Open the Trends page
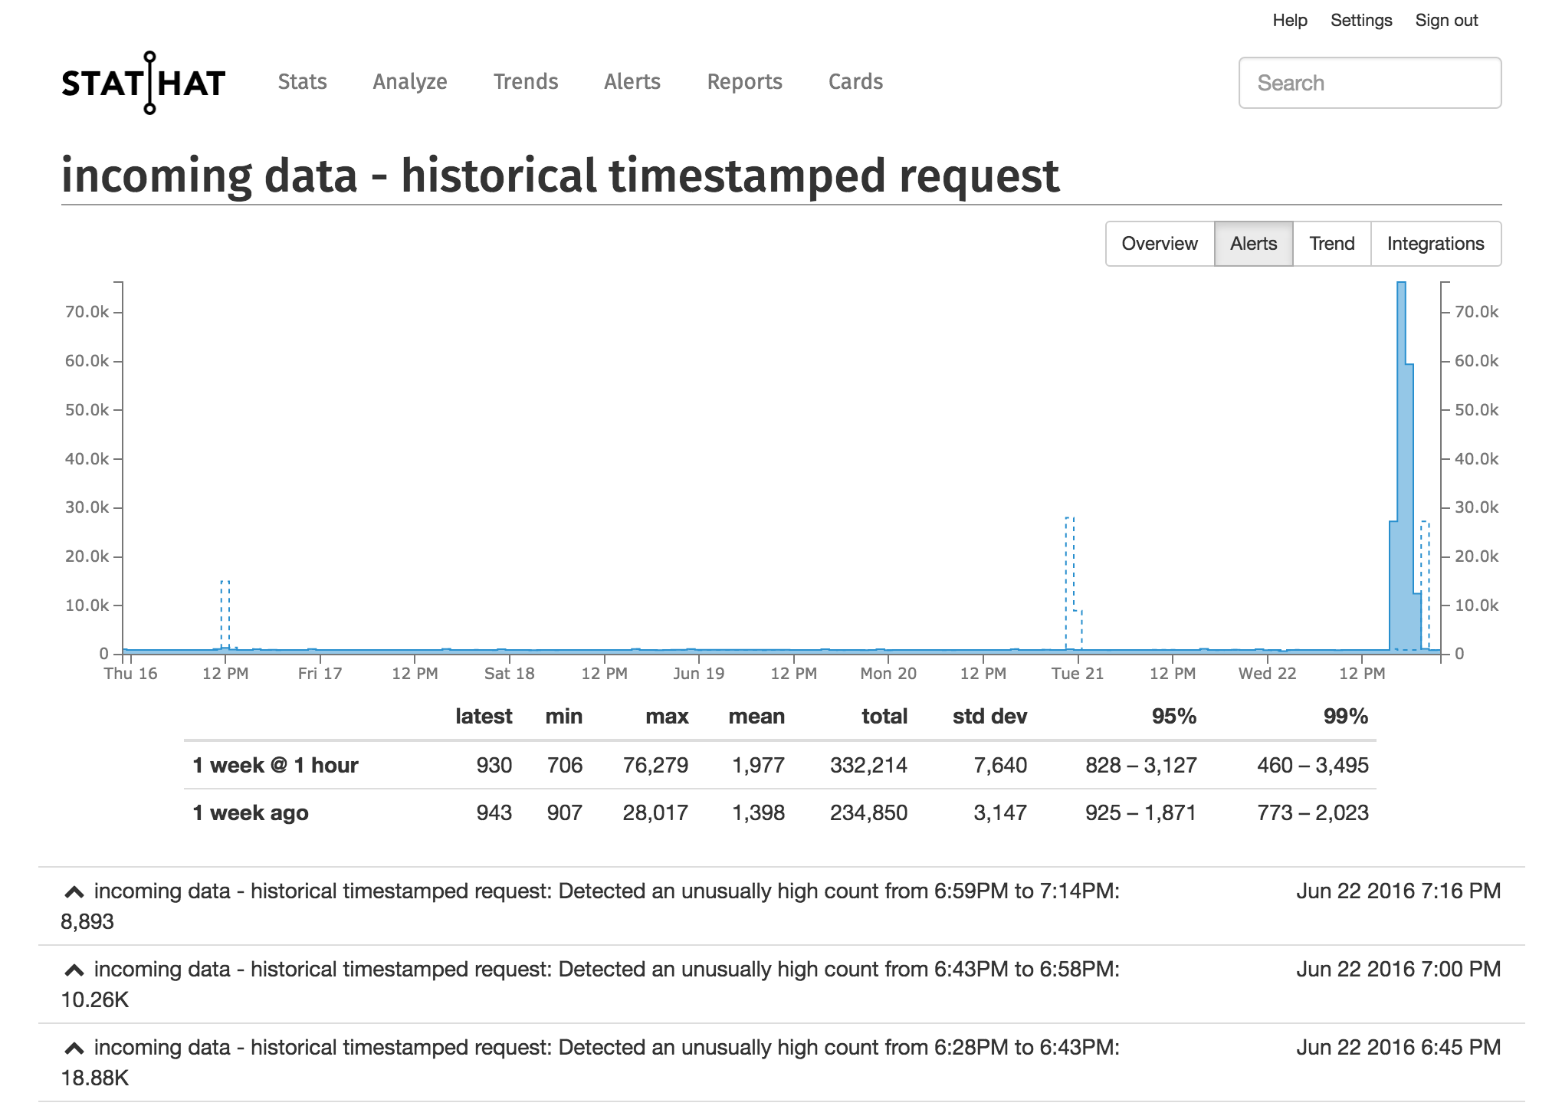Viewport: 1562px width, 1106px height. coord(526,82)
